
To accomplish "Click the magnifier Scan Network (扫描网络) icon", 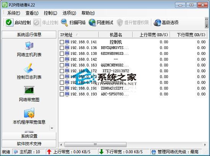I will [64, 22].
